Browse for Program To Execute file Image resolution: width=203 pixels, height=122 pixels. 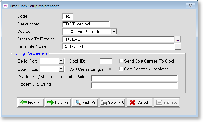(x=178, y=39)
